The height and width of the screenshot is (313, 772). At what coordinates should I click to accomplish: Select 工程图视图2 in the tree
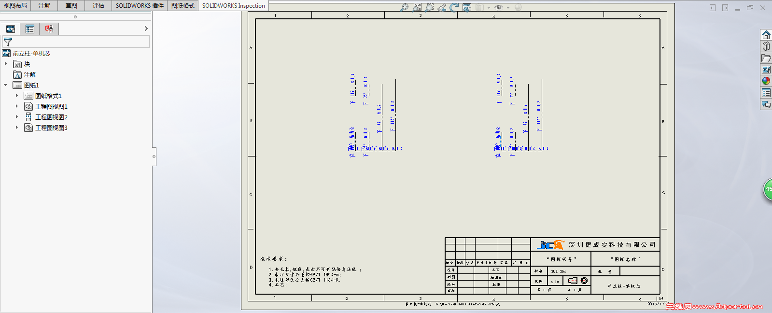click(51, 117)
